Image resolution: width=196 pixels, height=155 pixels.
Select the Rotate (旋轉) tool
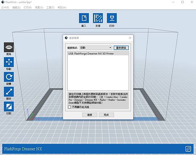tap(9, 77)
